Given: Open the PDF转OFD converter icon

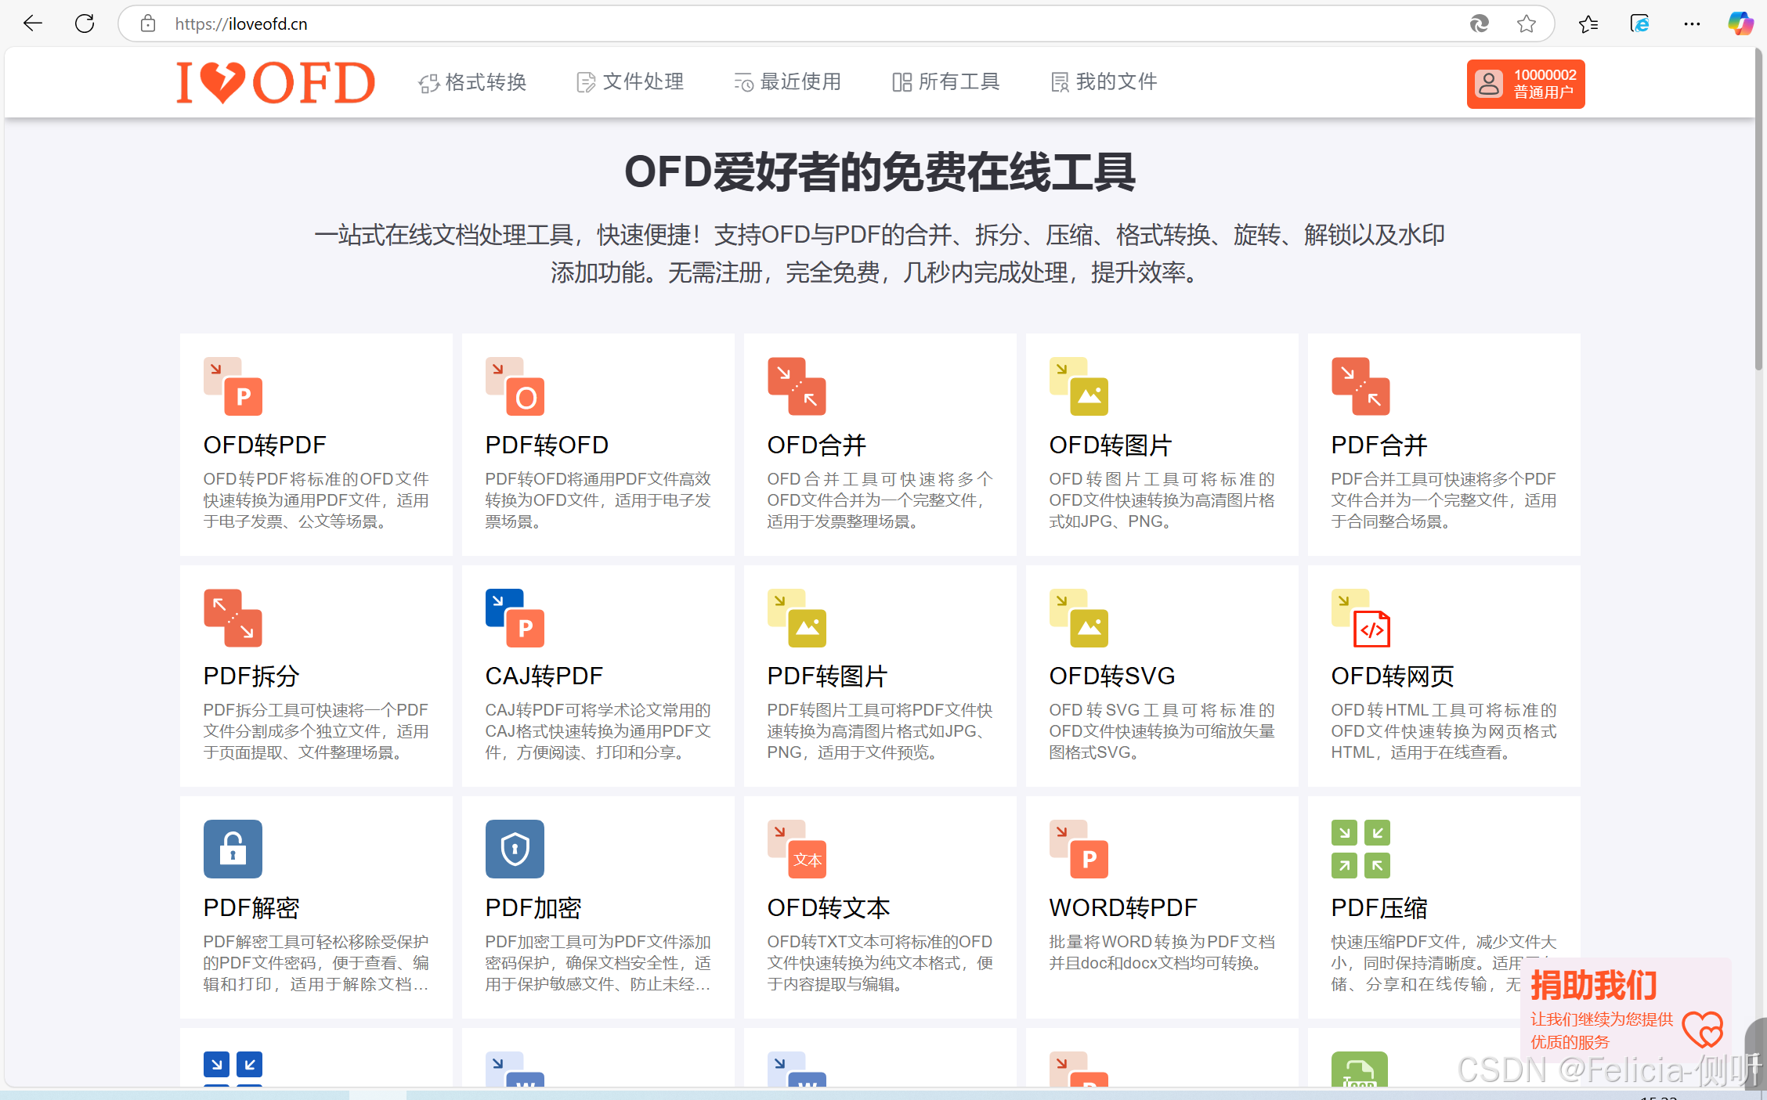Looking at the screenshot, I should pos(515,387).
